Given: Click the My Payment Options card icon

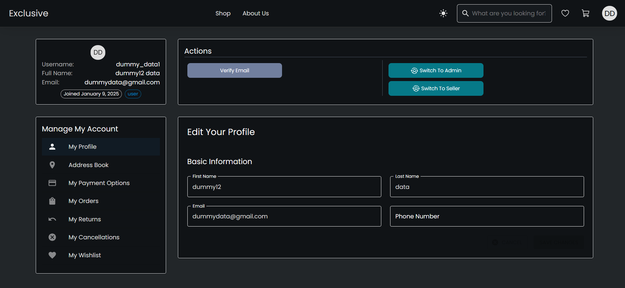Looking at the screenshot, I should (x=52, y=183).
